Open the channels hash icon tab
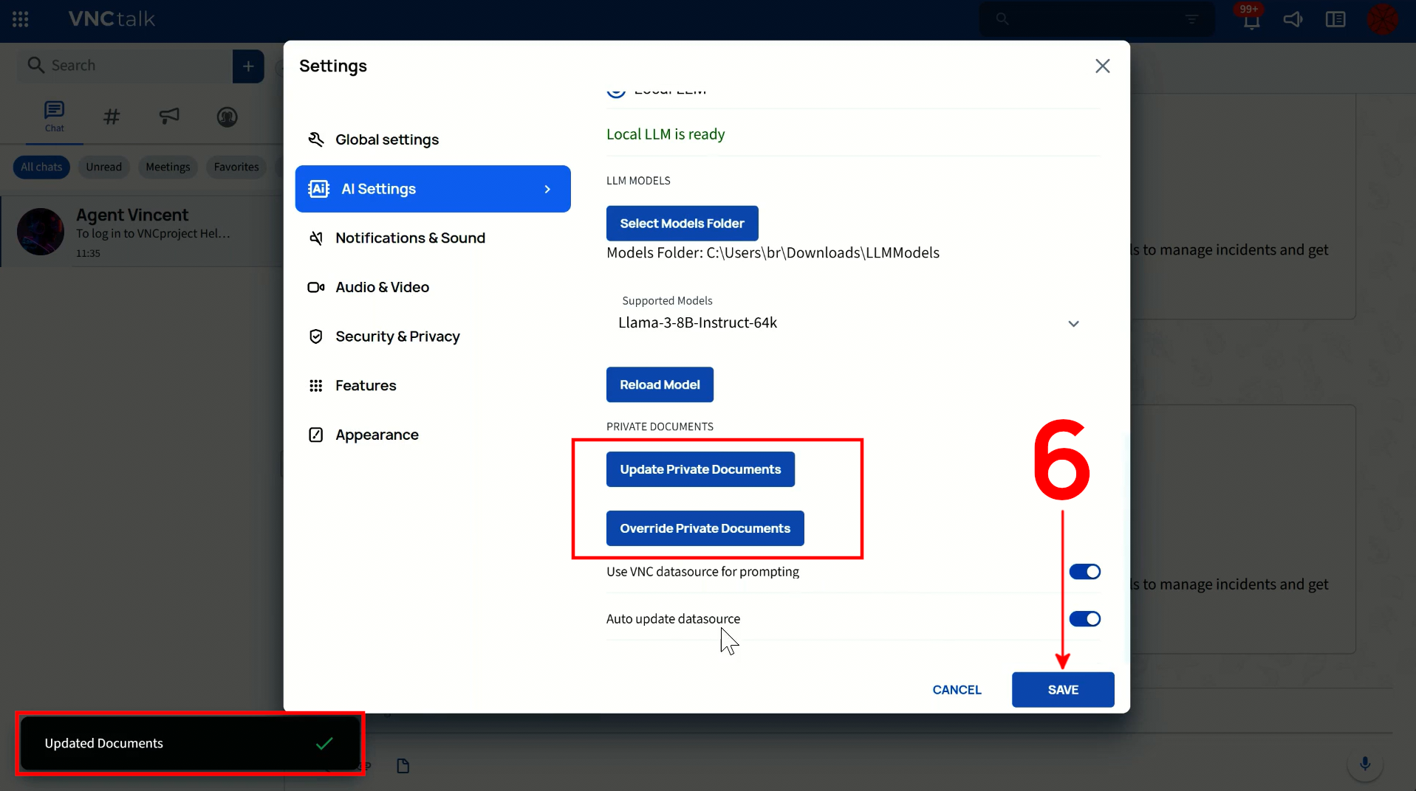Screen dimensions: 1416x791 pos(112,117)
